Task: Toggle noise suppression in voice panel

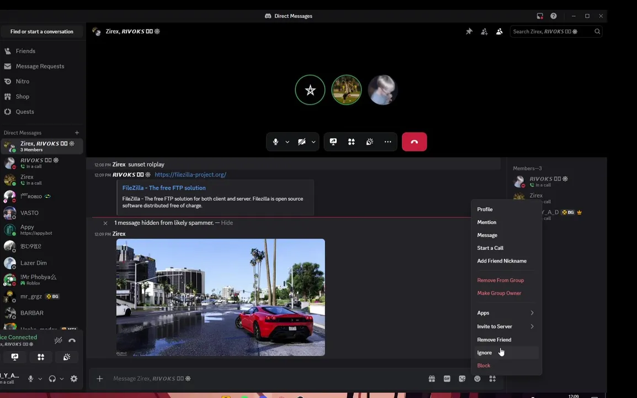Action: coord(59,340)
